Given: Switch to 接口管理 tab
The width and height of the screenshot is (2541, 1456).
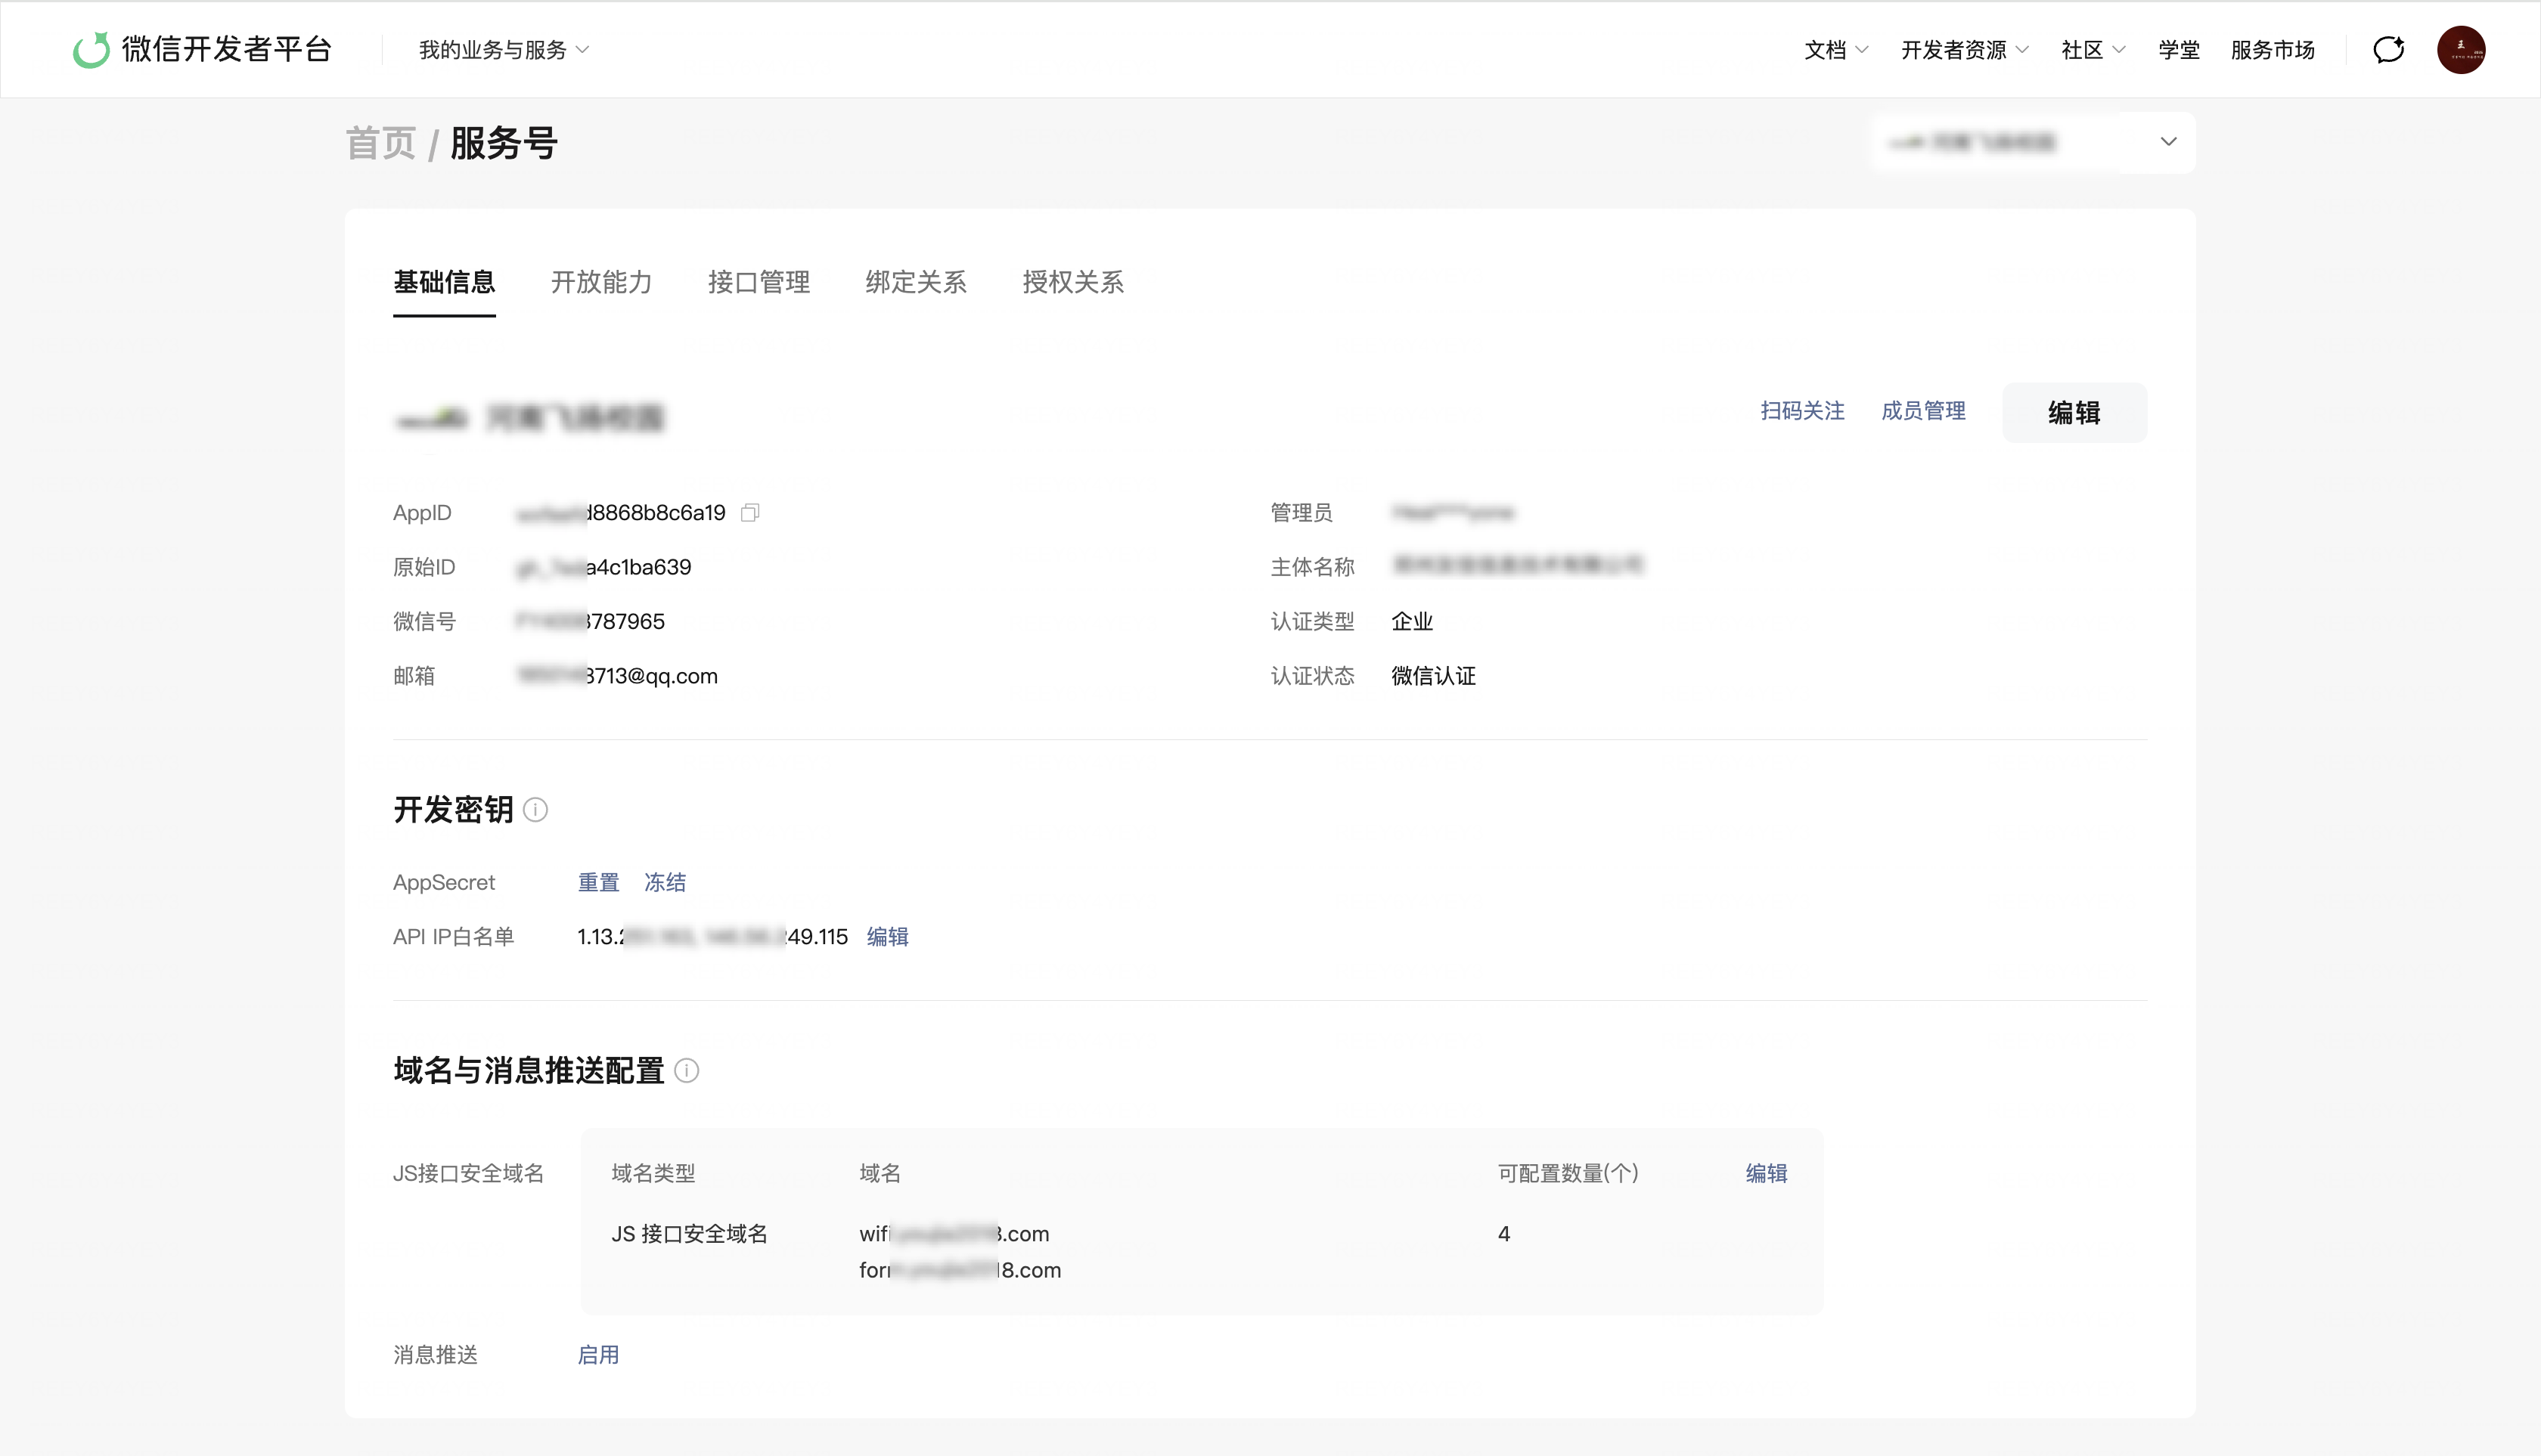Looking at the screenshot, I should [x=759, y=283].
